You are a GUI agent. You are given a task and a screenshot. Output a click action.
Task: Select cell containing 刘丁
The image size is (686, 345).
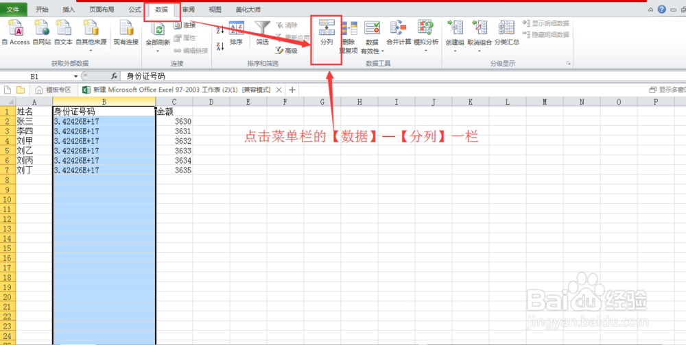[x=34, y=170]
